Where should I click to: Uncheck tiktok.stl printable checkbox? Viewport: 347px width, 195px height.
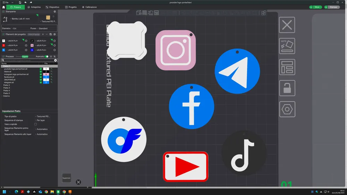pyautogui.click(x=41, y=71)
